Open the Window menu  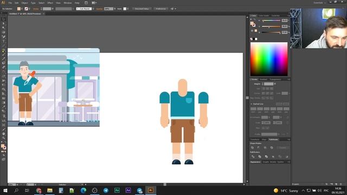point(67,3)
